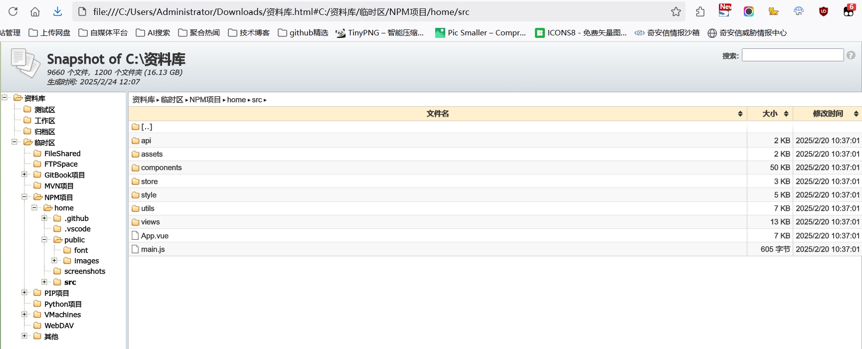
Task: Collapse the 临时区 tree node
Action: 14,142
